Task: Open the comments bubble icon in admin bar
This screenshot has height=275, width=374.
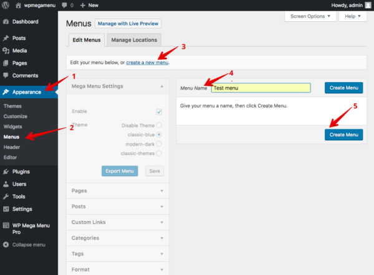Action: 64,5
